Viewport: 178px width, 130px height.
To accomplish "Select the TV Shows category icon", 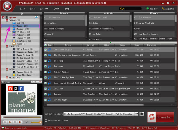I will pyautogui.click(x=14, y=32).
